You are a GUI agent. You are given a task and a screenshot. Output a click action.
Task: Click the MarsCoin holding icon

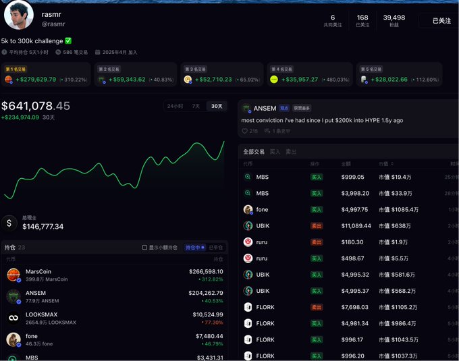coord(13,275)
